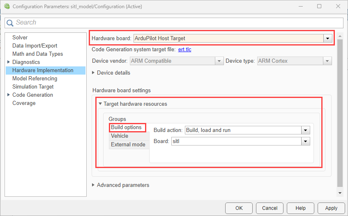
Task: Click the Hardware board settings heading
Action: tap(122, 90)
